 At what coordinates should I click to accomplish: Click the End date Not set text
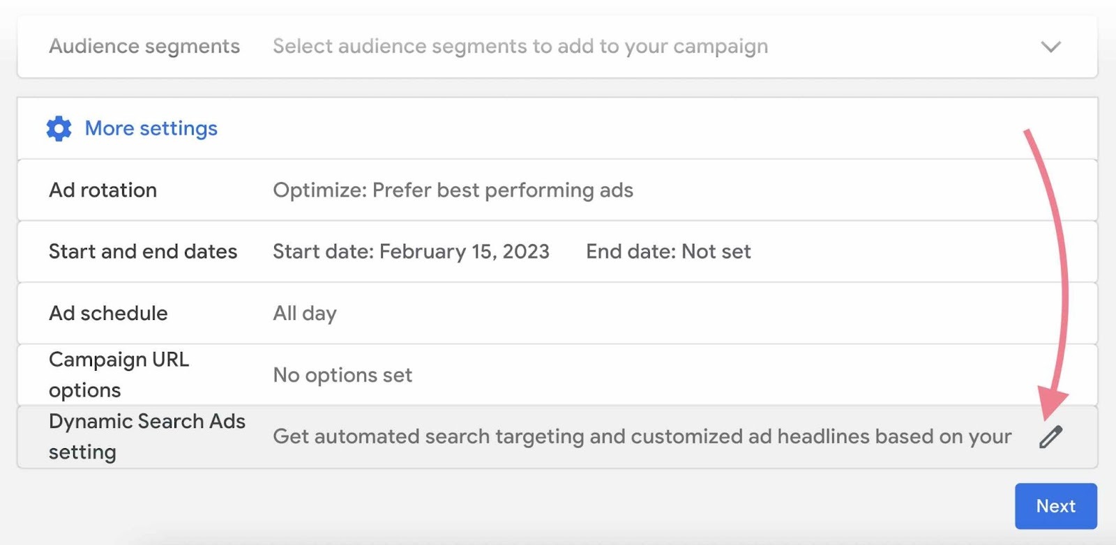tap(668, 252)
